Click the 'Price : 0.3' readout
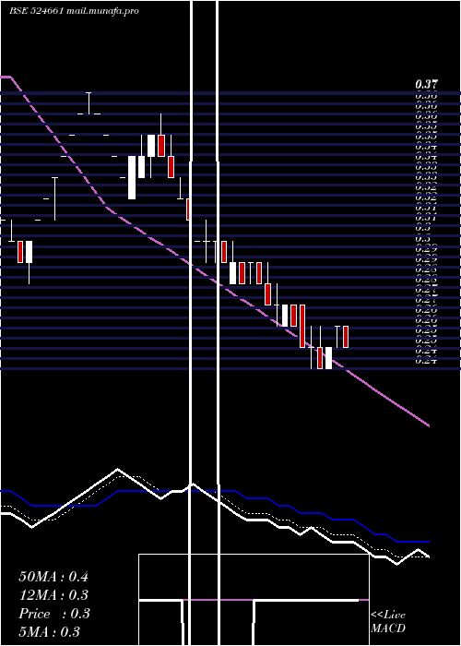 coord(54,614)
